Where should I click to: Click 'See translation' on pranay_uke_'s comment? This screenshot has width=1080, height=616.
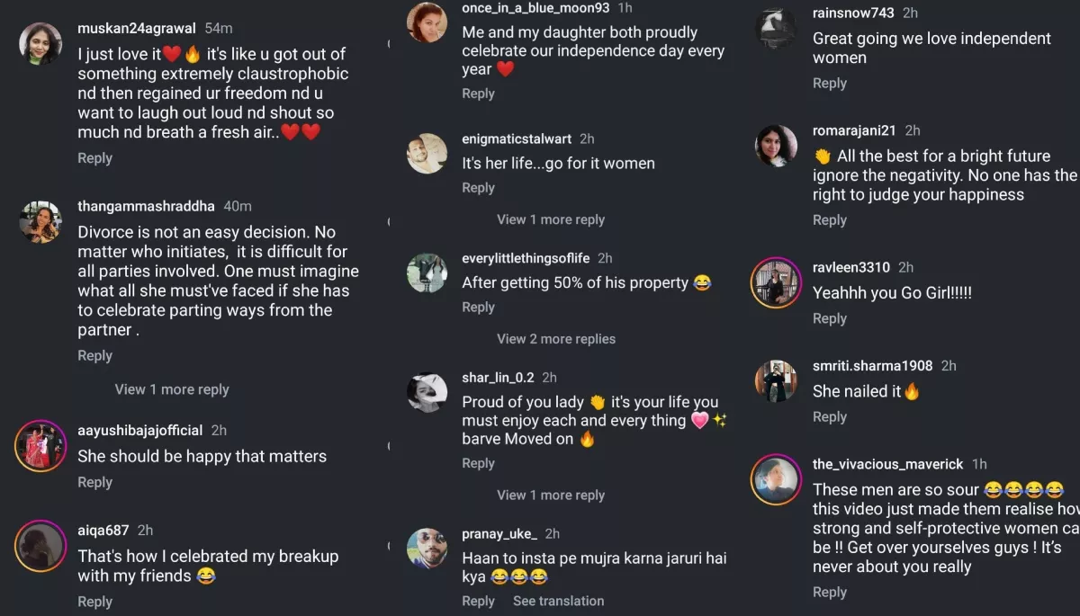(x=558, y=601)
